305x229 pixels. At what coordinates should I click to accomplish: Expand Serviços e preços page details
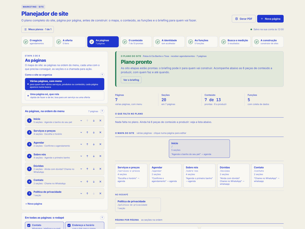click(x=81, y=132)
